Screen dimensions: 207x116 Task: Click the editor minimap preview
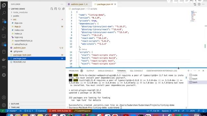coord(194,16)
